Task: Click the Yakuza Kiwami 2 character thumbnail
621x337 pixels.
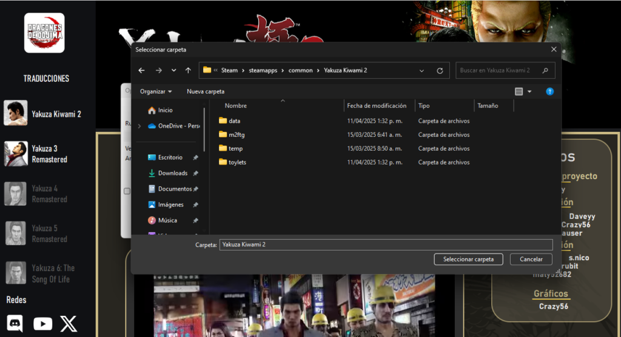Action: (16, 113)
